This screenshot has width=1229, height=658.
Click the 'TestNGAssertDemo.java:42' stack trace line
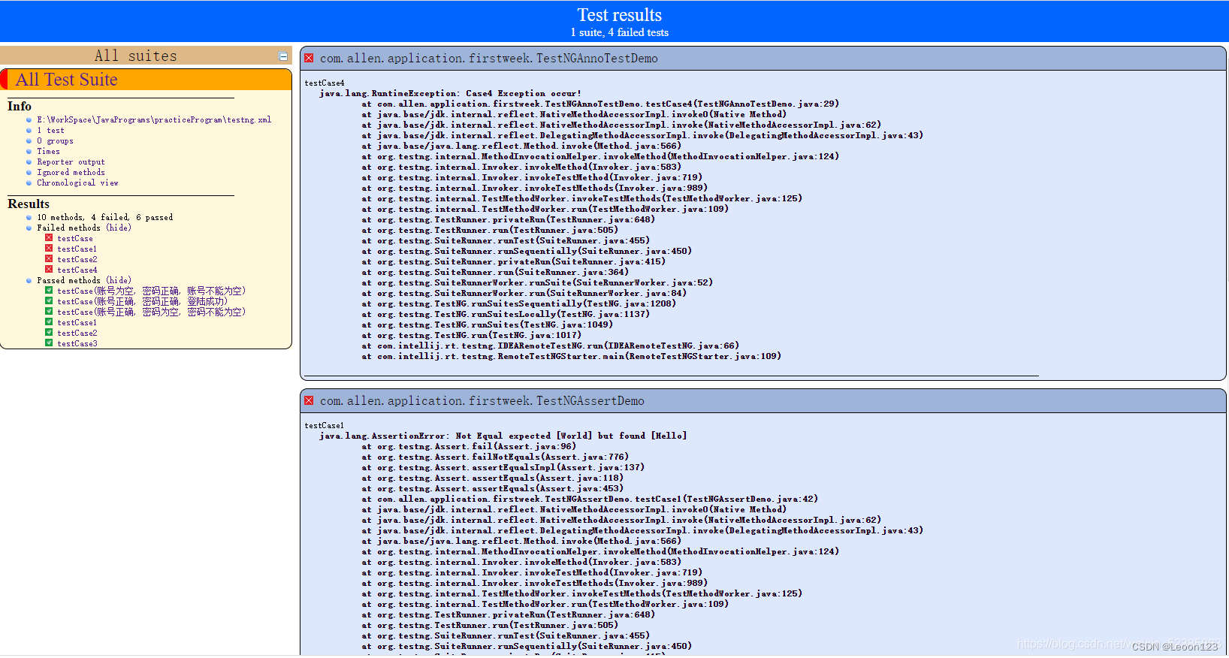click(590, 499)
